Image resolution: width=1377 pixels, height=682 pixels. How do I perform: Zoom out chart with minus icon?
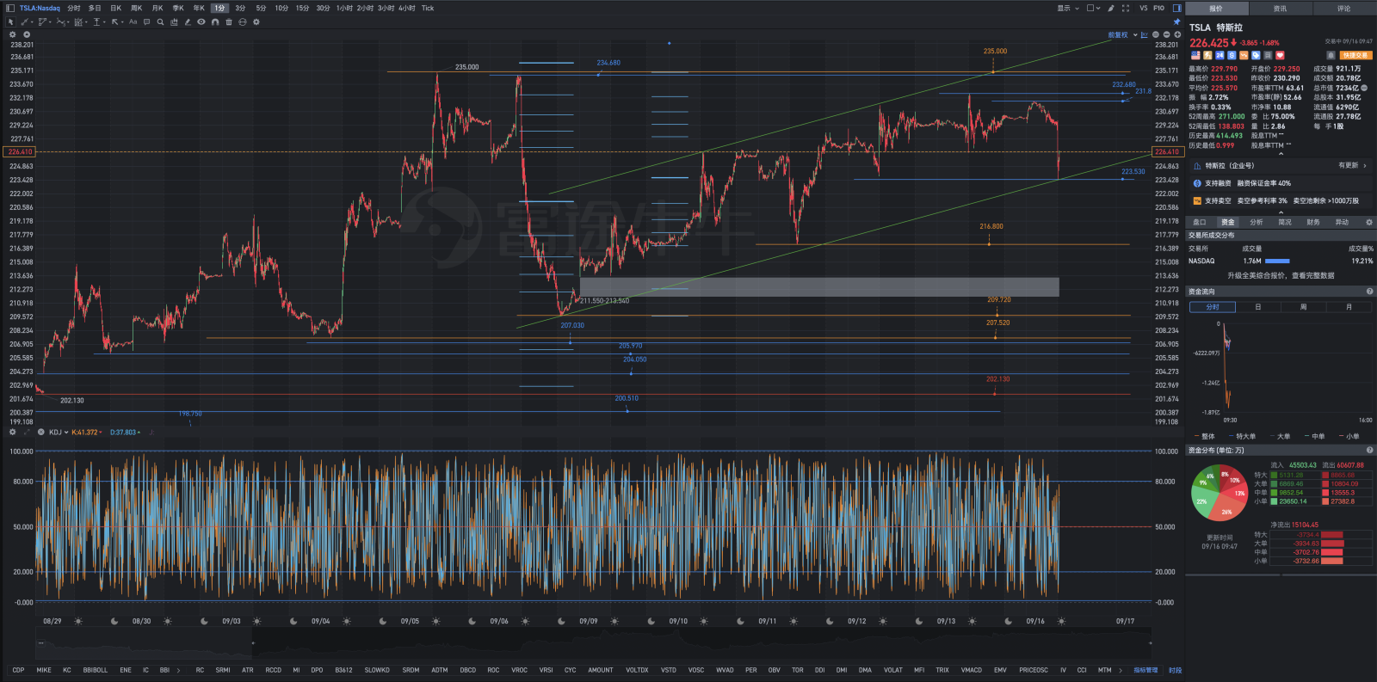(1166, 34)
